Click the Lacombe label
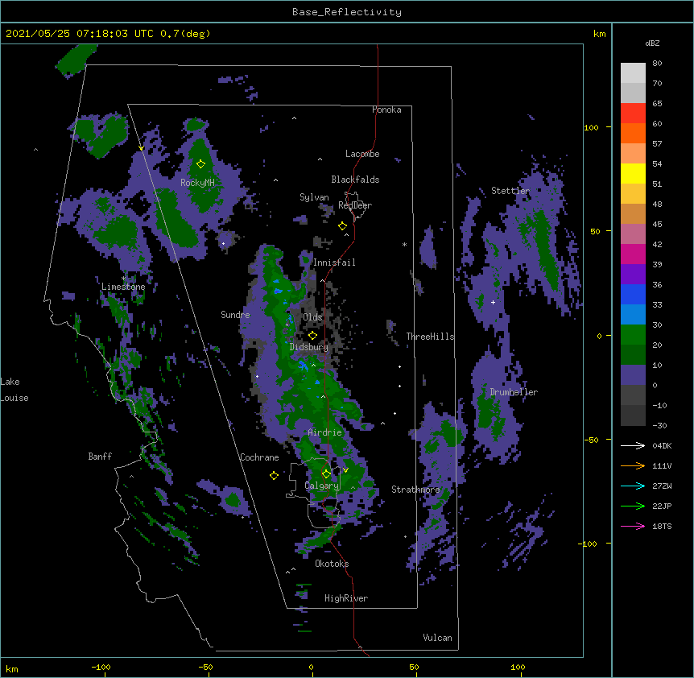Image resolution: width=694 pixels, height=678 pixels. point(362,154)
